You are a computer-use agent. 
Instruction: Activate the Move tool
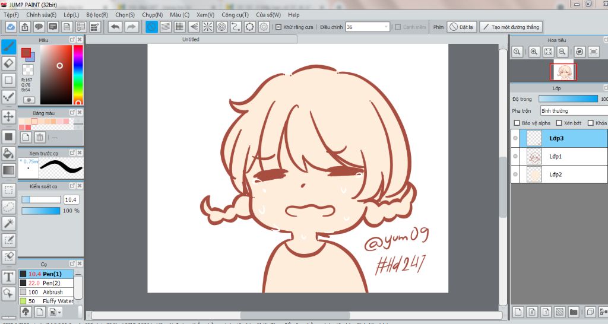8,116
